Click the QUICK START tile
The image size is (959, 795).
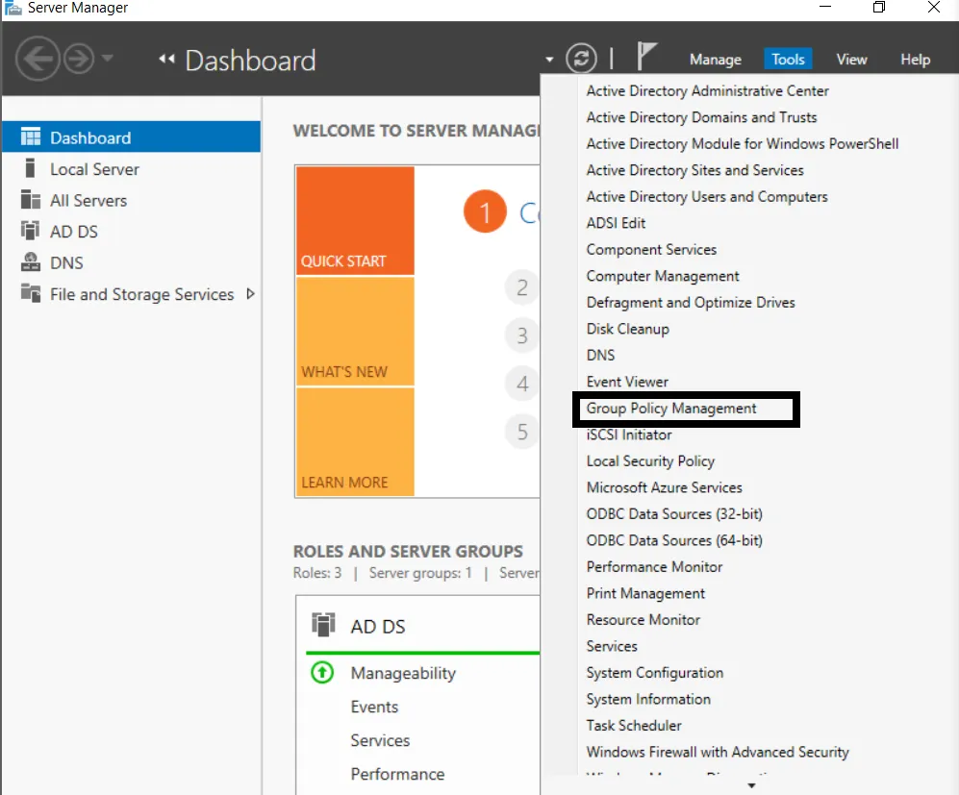click(x=355, y=220)
